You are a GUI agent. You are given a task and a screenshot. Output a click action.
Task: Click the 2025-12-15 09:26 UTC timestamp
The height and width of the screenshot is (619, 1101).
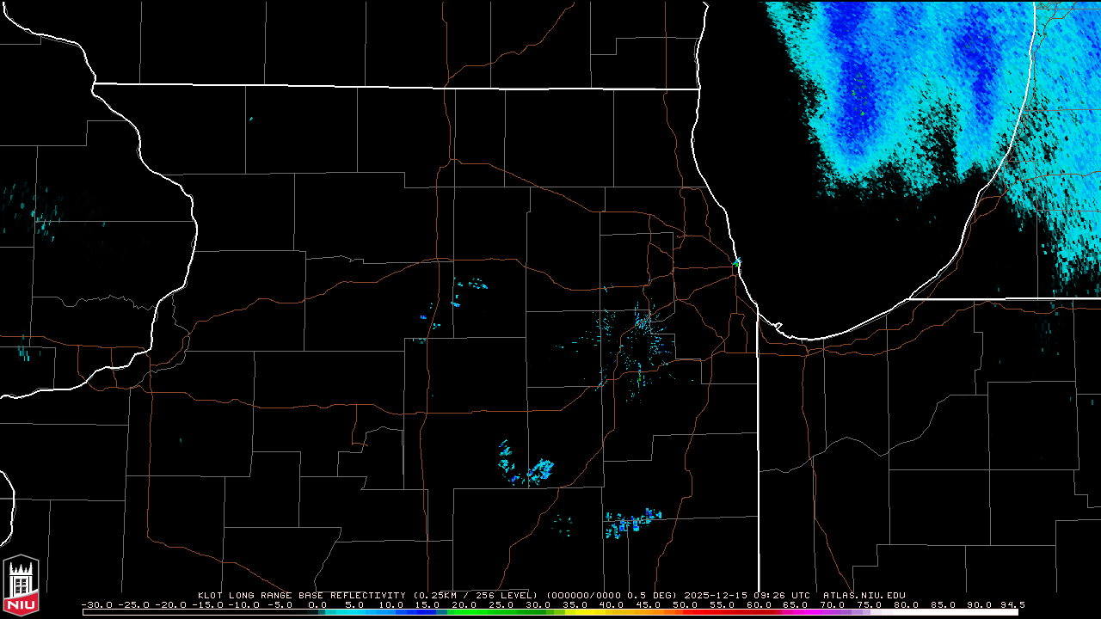point(747,595)
